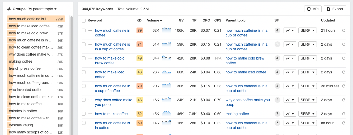Screen dimensions: 353x135
Task: Click plus icon for 'why does coffee make you poop'
Action: (90, 100)
